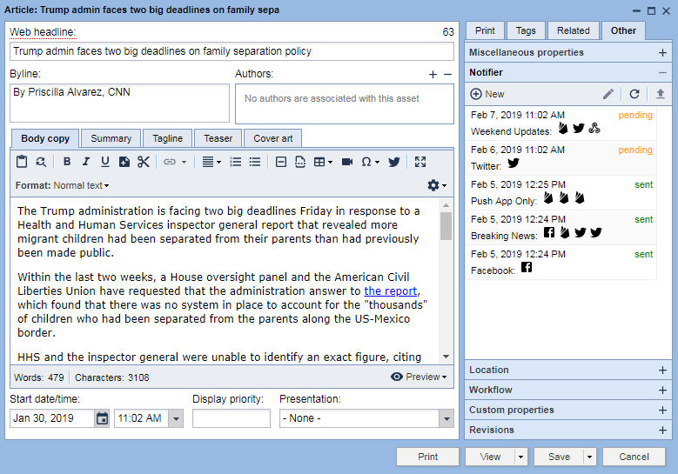Open the start time dropdown arrow
678x474 pixels.
pyautogui.click(x=176, y=418)
